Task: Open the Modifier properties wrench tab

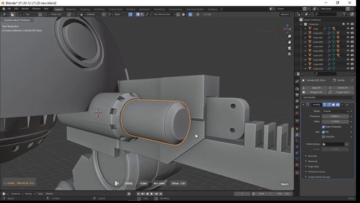Action: coord(297,135)
